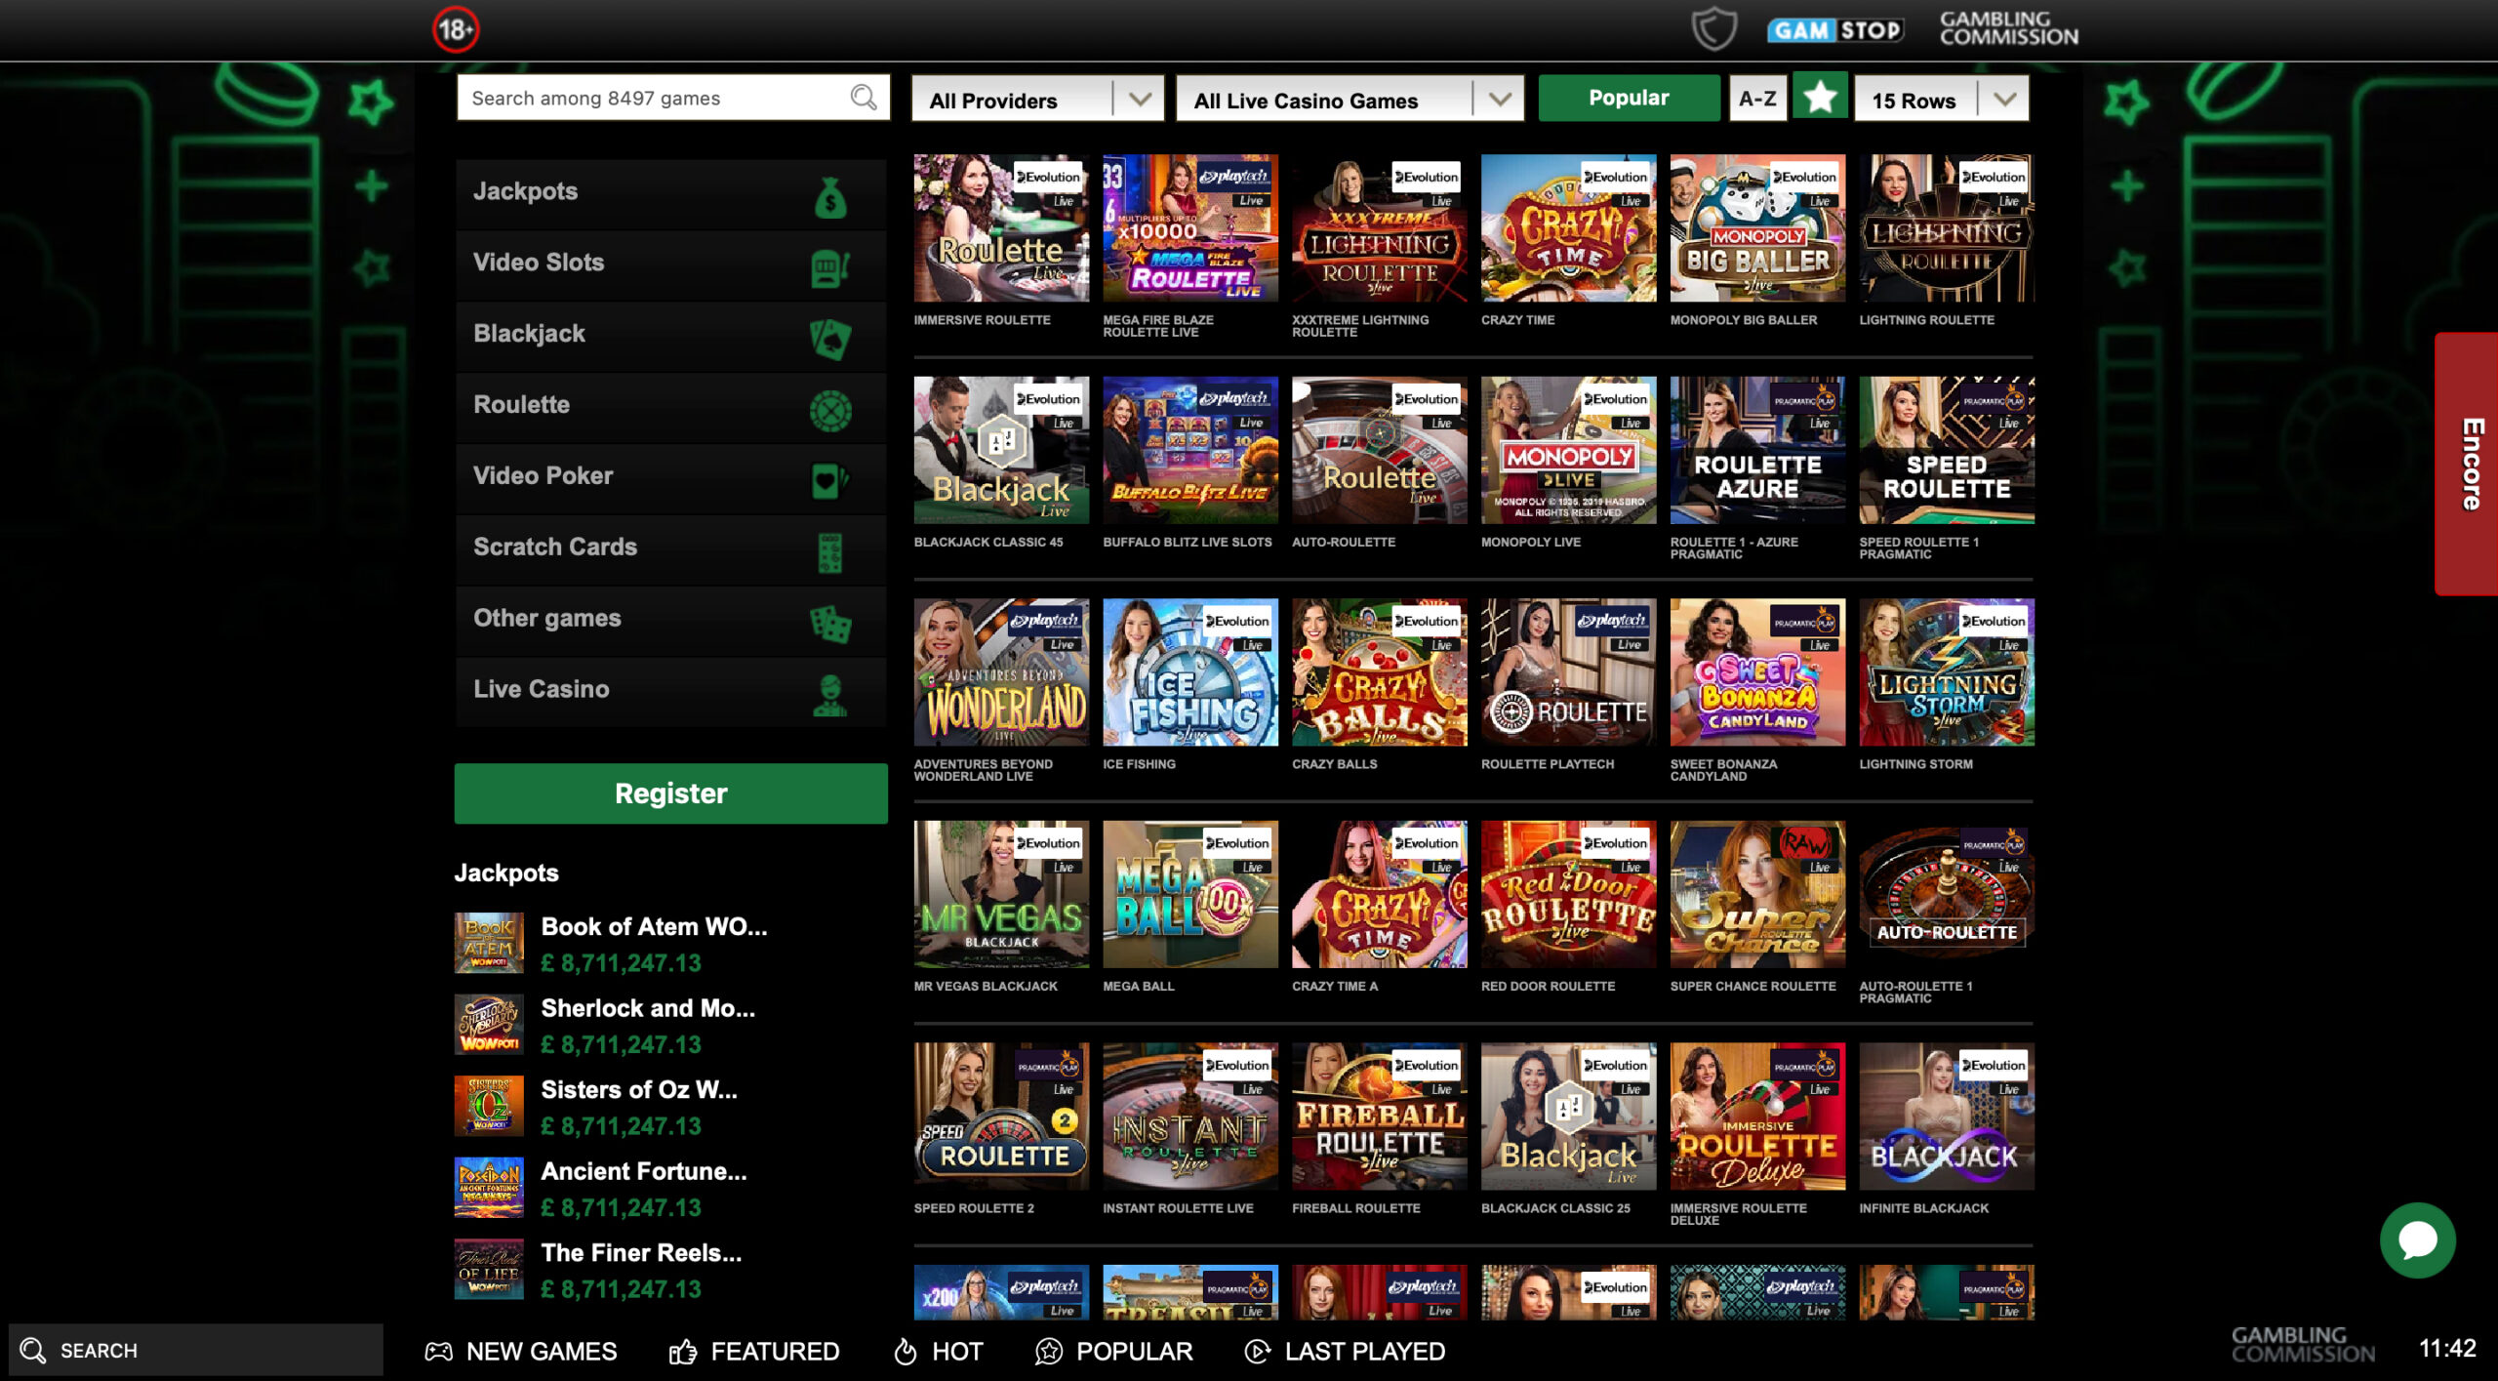Open the live chat bubble
The height and width of the screenshot is (1381, 2498).
pyautogui.click(x=2417, y=1239)
